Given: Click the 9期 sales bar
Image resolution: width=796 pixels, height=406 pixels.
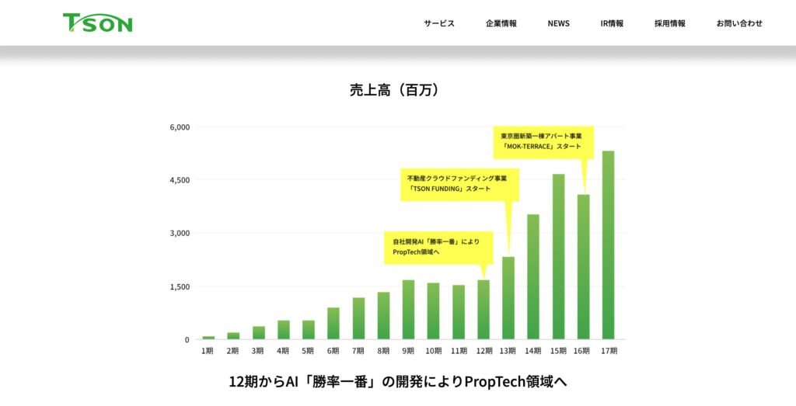Looking at the screenshot, I should [x=408, y=310].
